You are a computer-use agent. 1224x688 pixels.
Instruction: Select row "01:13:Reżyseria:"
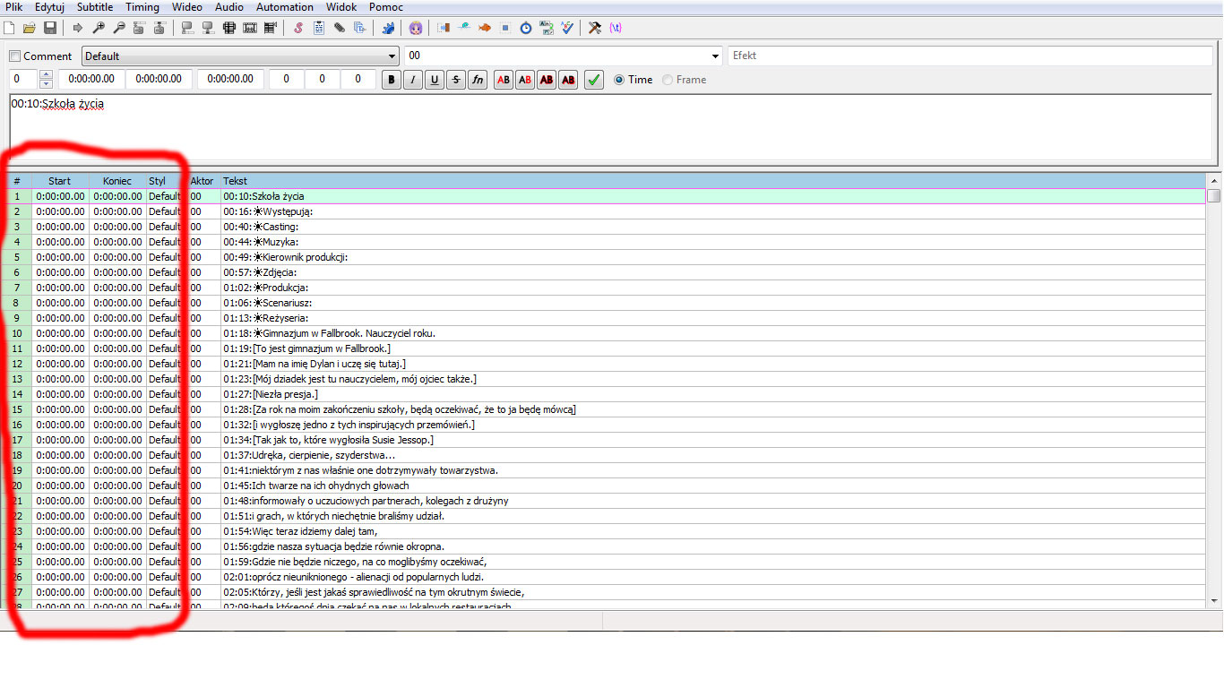605,318
